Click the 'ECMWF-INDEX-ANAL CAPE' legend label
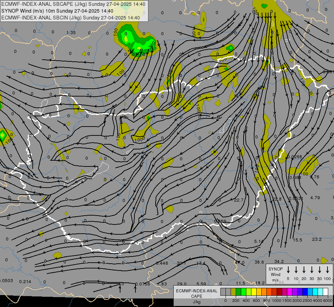The height and width of the screenshot is (307, 334). 197,293
